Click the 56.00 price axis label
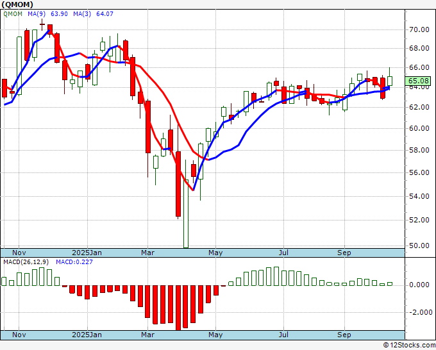The image size is (436, 350). click(419, 173)
